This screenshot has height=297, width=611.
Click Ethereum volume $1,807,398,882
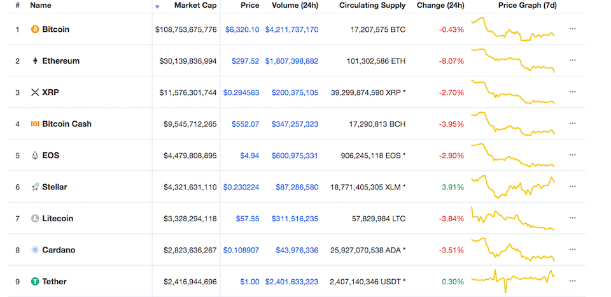(x=291, y=61)
